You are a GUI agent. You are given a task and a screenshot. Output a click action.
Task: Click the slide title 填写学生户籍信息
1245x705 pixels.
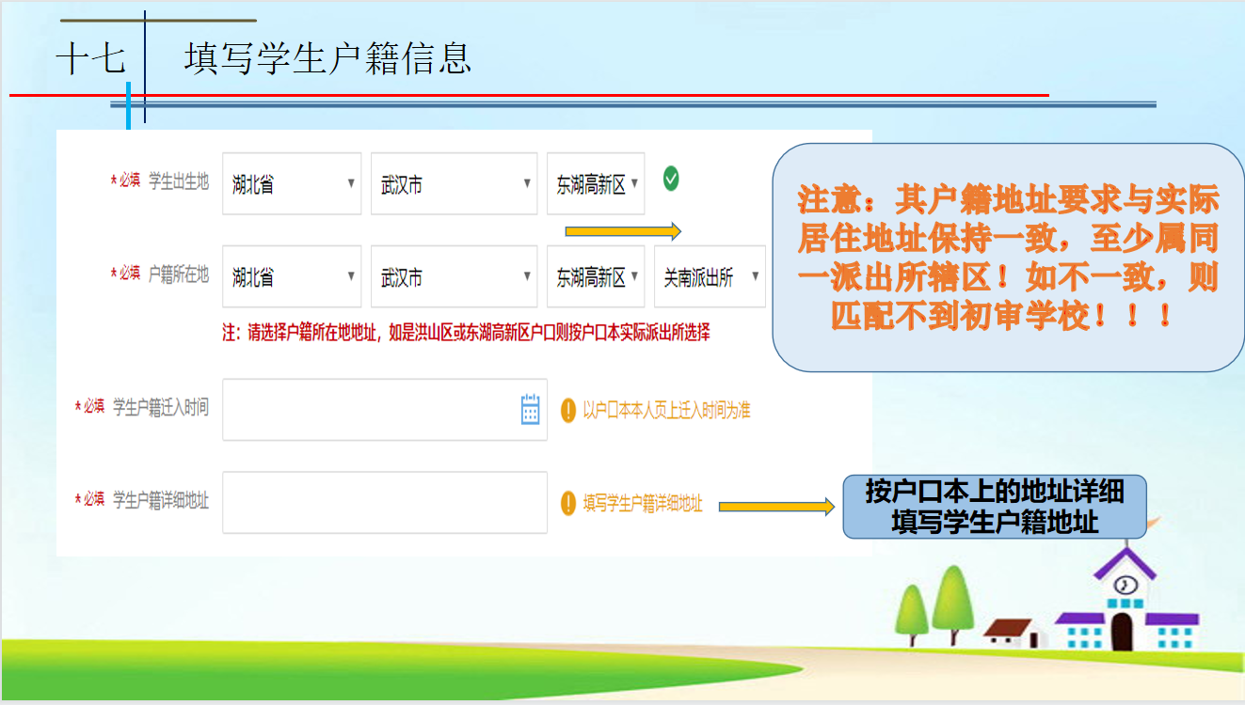tap(327, 58)
